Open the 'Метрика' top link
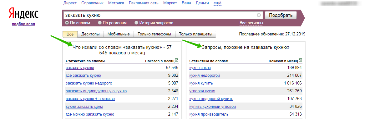 [x=116, y=3]
